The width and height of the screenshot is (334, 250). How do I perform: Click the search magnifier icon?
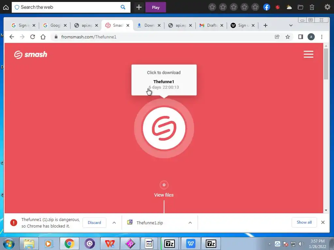(123, 7)
